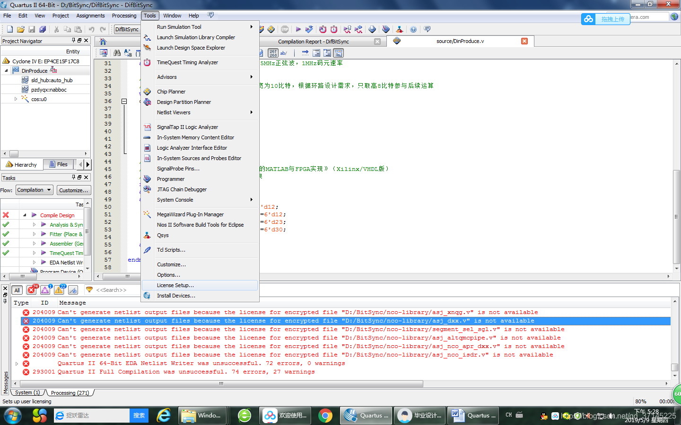This screenshot has height=425, width=681.
Task: Launch Programmer from the main toolbar
Action: [x=386, y=29]
